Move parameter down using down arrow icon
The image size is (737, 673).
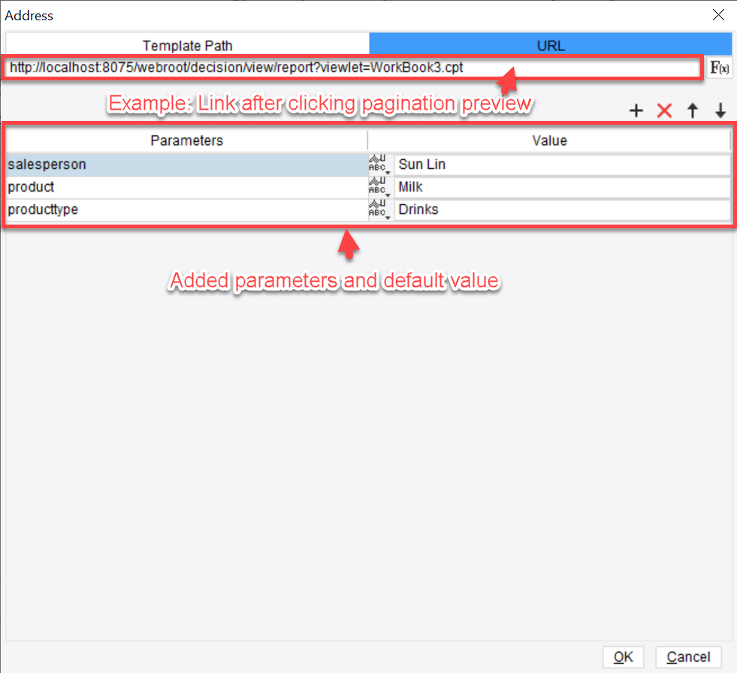pyautogui.click(x=720, y=110)
